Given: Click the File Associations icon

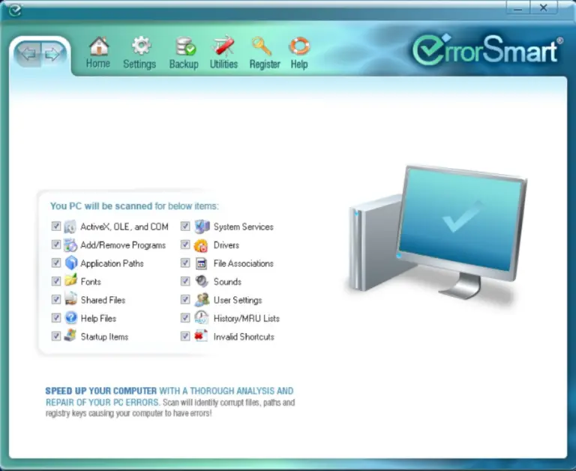Looking at the screenshot, I should (x=201, y=263).
